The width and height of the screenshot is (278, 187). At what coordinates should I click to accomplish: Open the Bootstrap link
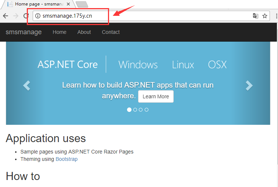coord(66,159)
